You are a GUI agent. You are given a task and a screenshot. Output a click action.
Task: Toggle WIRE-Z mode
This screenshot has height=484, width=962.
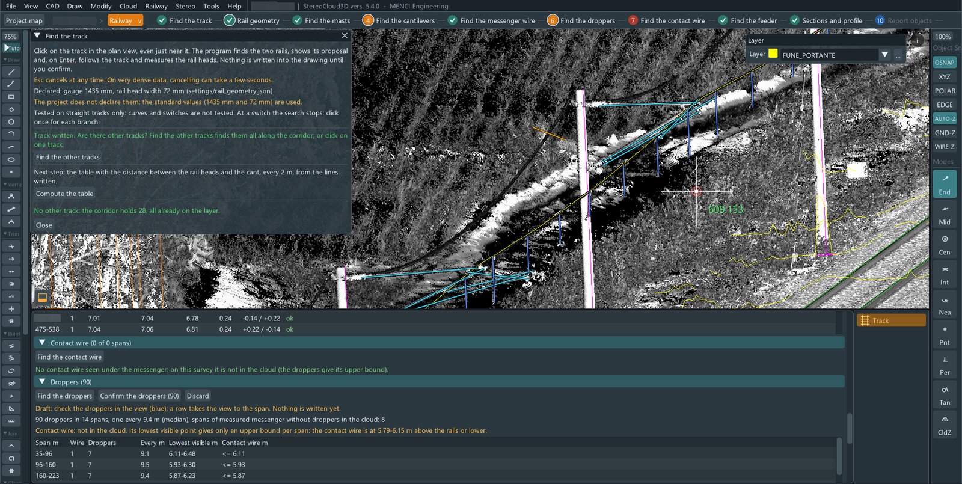click(945, 147)
